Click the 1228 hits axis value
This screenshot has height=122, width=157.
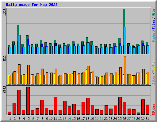[5, 12]
